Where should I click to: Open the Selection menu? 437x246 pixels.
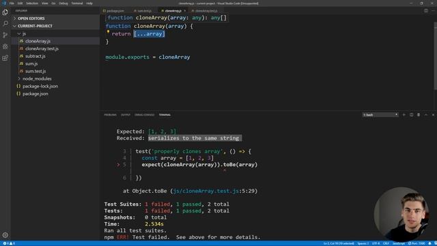tap(32, 3)
